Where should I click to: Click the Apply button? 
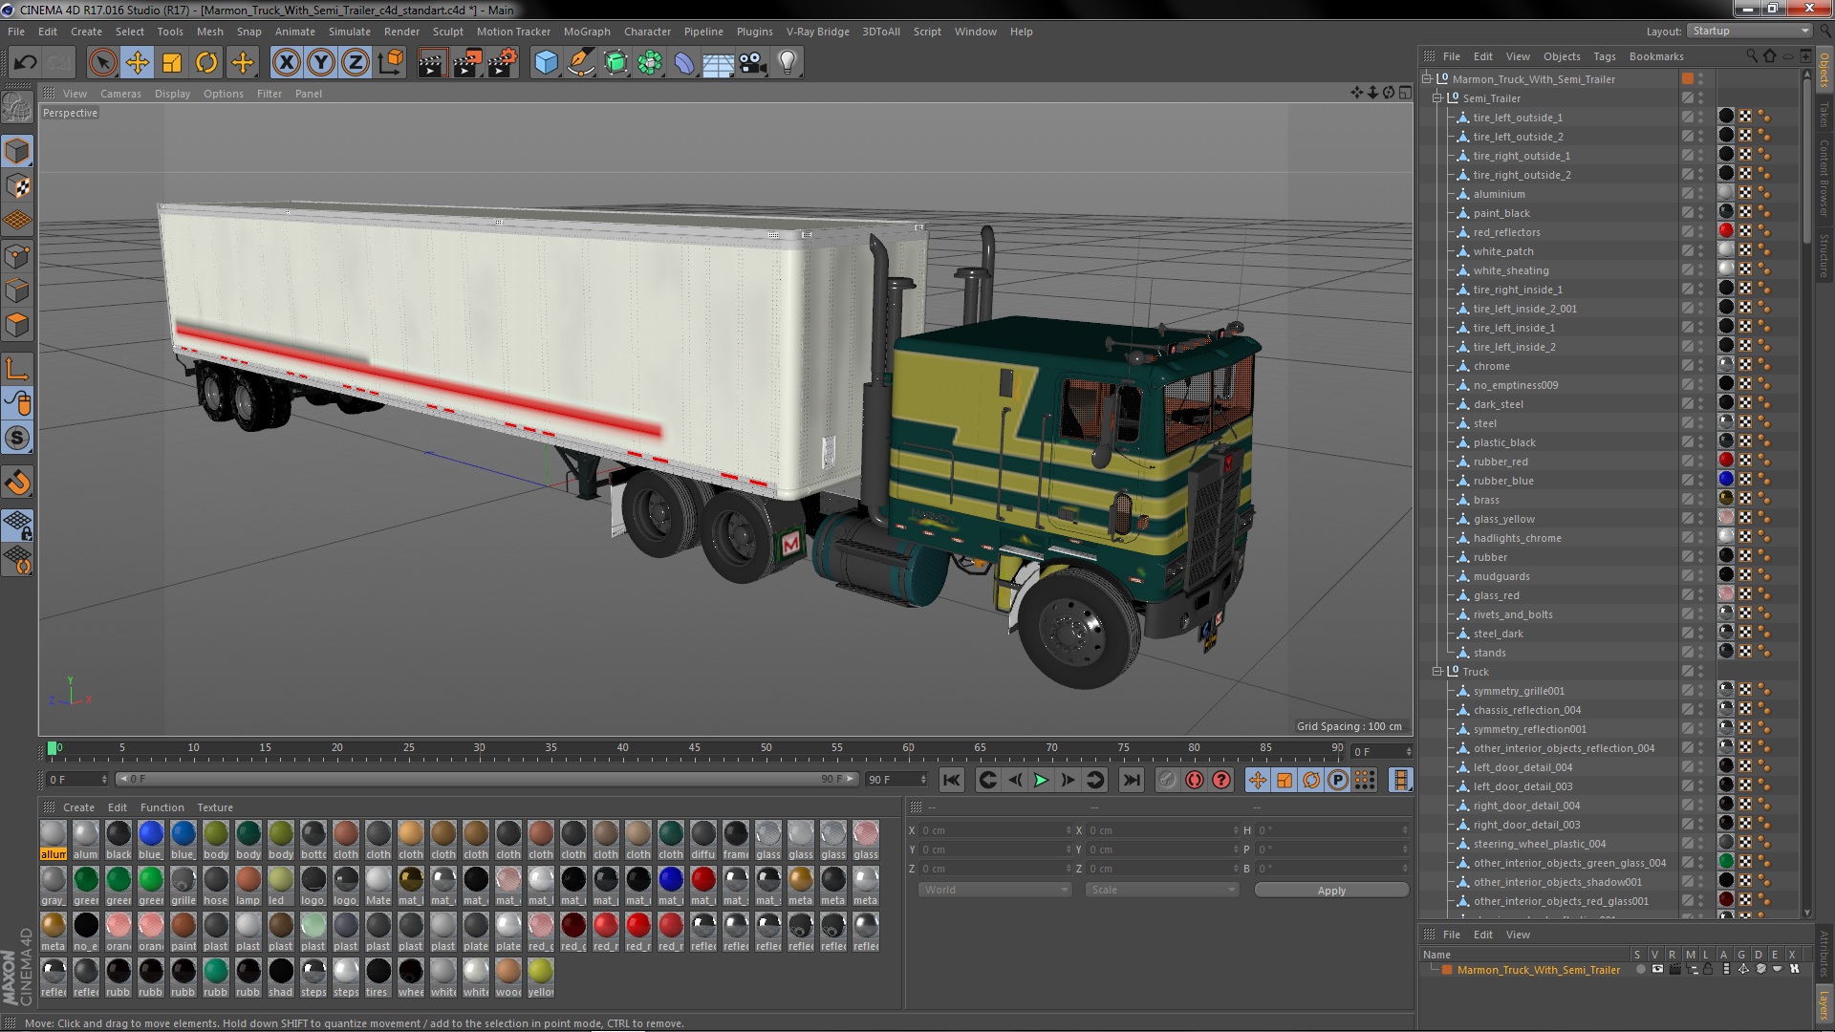click(1331, 891)
